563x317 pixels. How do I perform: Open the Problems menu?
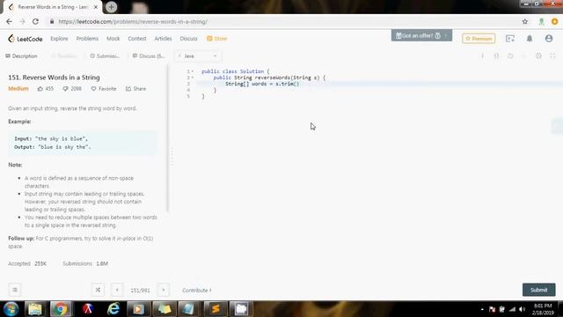[87, 39]
